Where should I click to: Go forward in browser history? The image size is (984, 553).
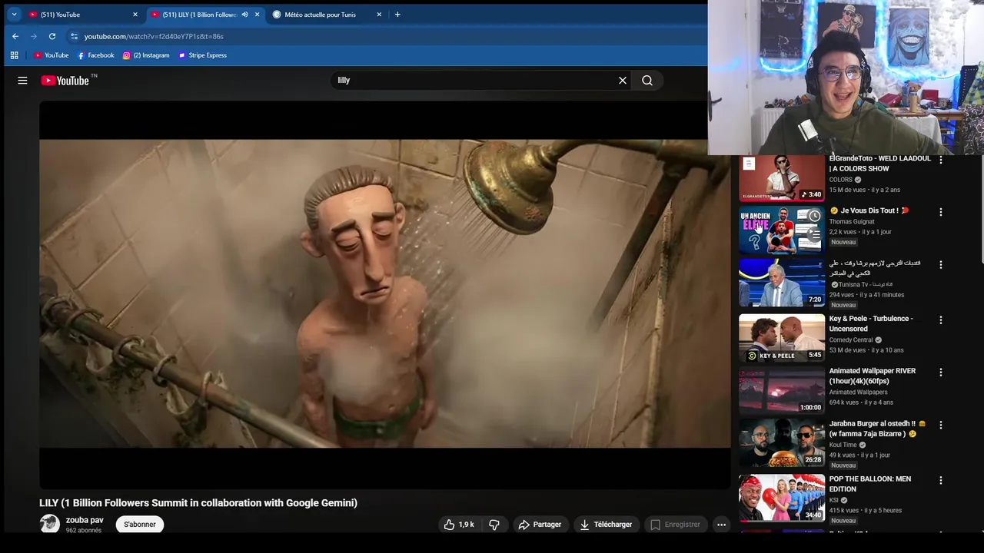pos(34,36)
